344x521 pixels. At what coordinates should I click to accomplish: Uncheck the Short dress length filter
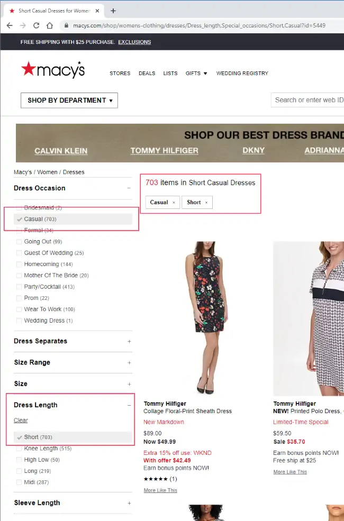(19, 437)
